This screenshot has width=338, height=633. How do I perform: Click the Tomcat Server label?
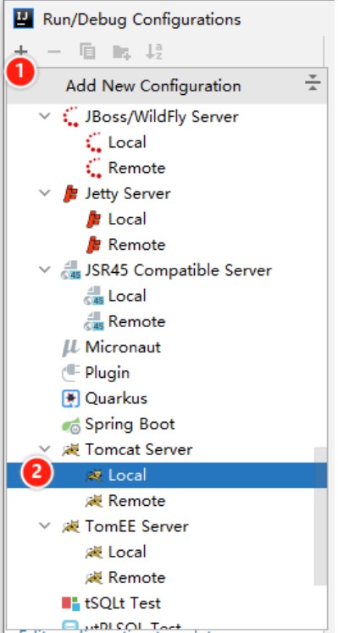(139, 449)
